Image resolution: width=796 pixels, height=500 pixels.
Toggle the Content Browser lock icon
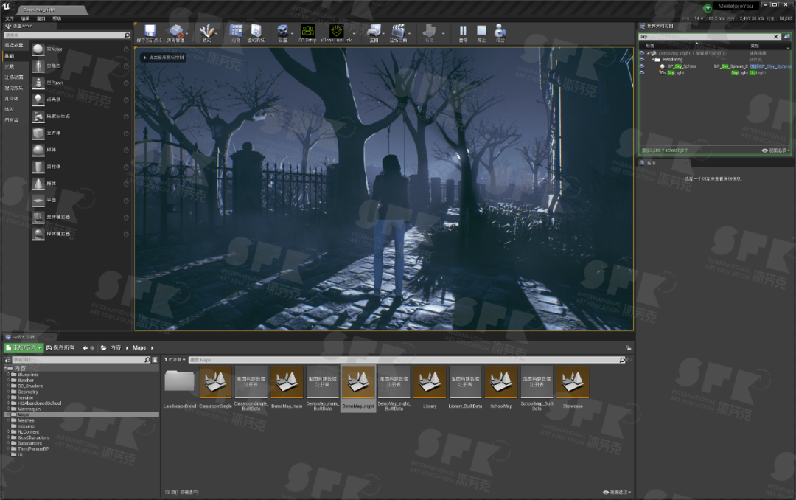[629, 348]
